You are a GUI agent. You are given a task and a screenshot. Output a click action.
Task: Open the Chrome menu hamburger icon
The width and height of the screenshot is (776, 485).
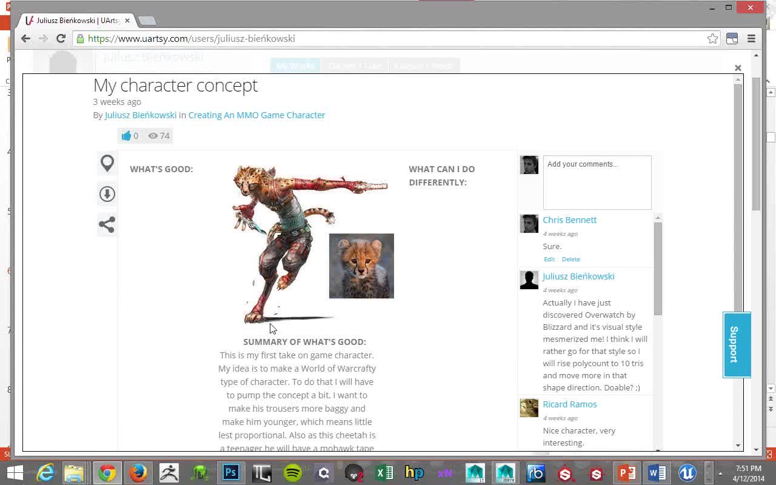tap(751, 39)
